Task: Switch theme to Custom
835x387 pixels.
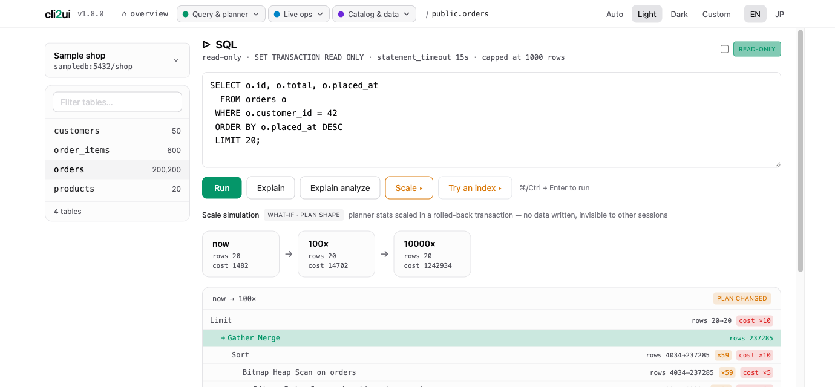Action: (x=716, y=14)
